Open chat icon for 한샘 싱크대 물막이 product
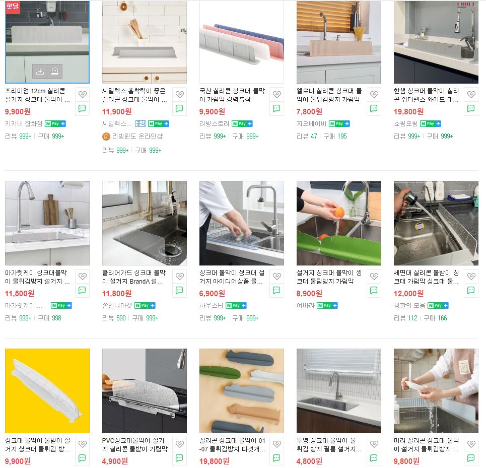Image resolution: width=486 pixels, height=468 pixels. [471, 108]
